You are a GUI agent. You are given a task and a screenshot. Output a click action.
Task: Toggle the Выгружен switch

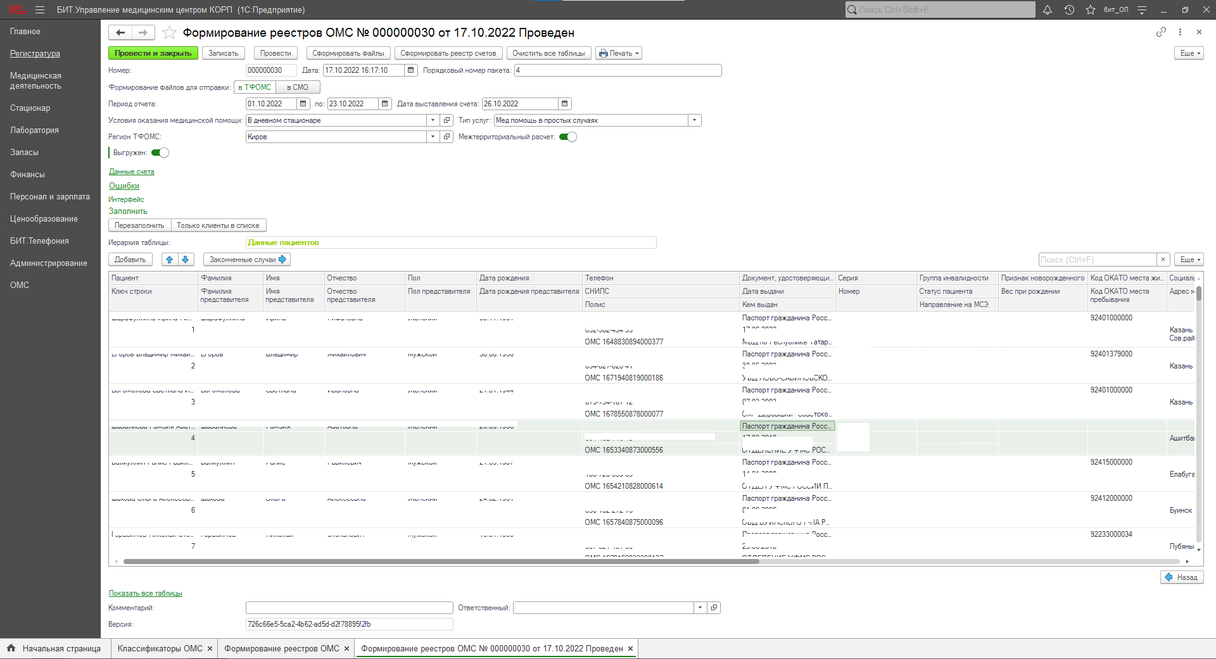pyautogui.click(x=160, y=153)
